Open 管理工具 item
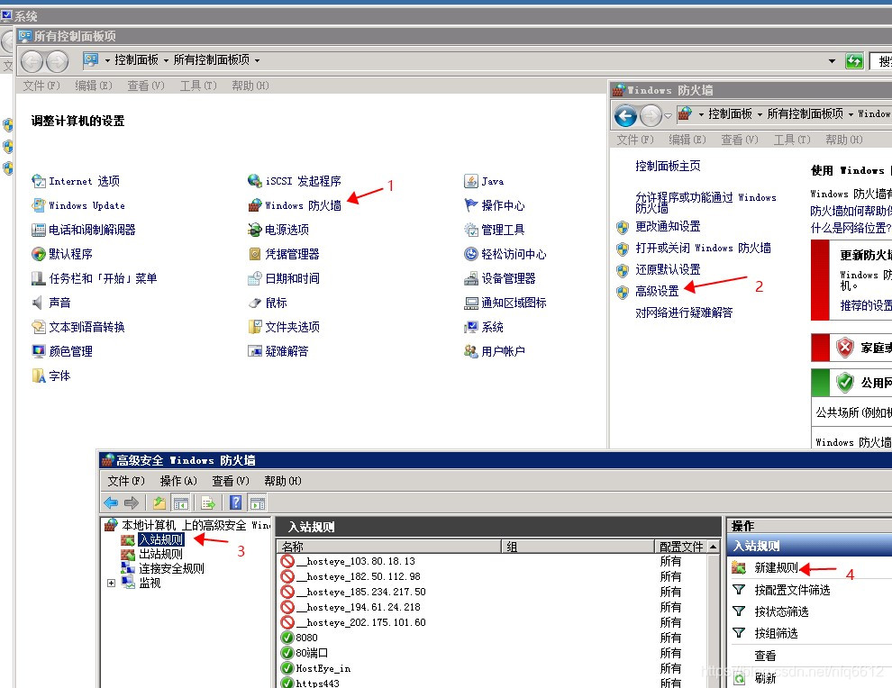Viewport: 892px width, 688px height. click(495, 230)
